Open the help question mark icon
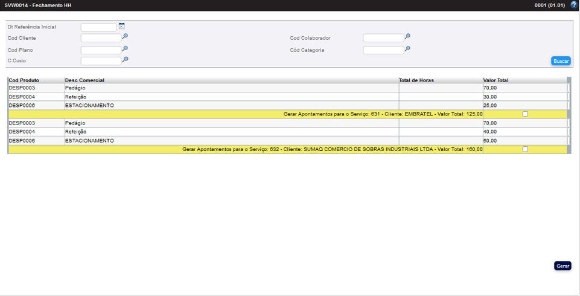This screenshot has height=296, width=580. 573,5
